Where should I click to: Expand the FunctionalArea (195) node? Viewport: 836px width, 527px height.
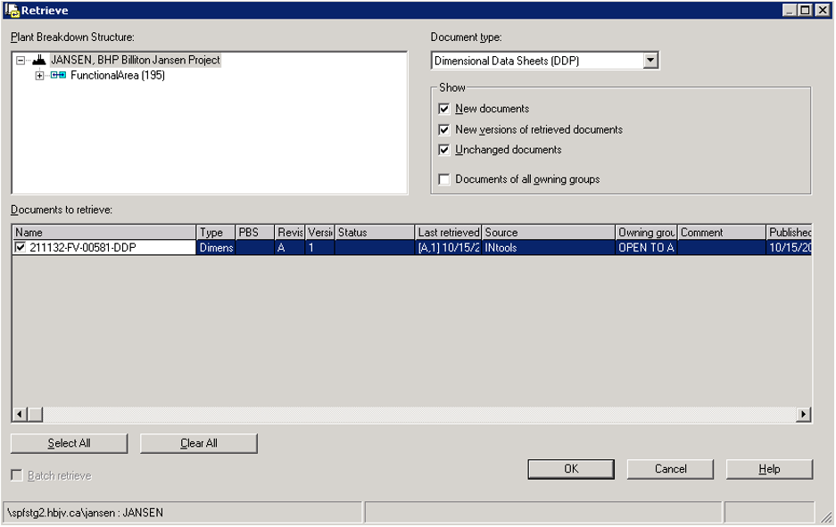[x=39, y=76]
